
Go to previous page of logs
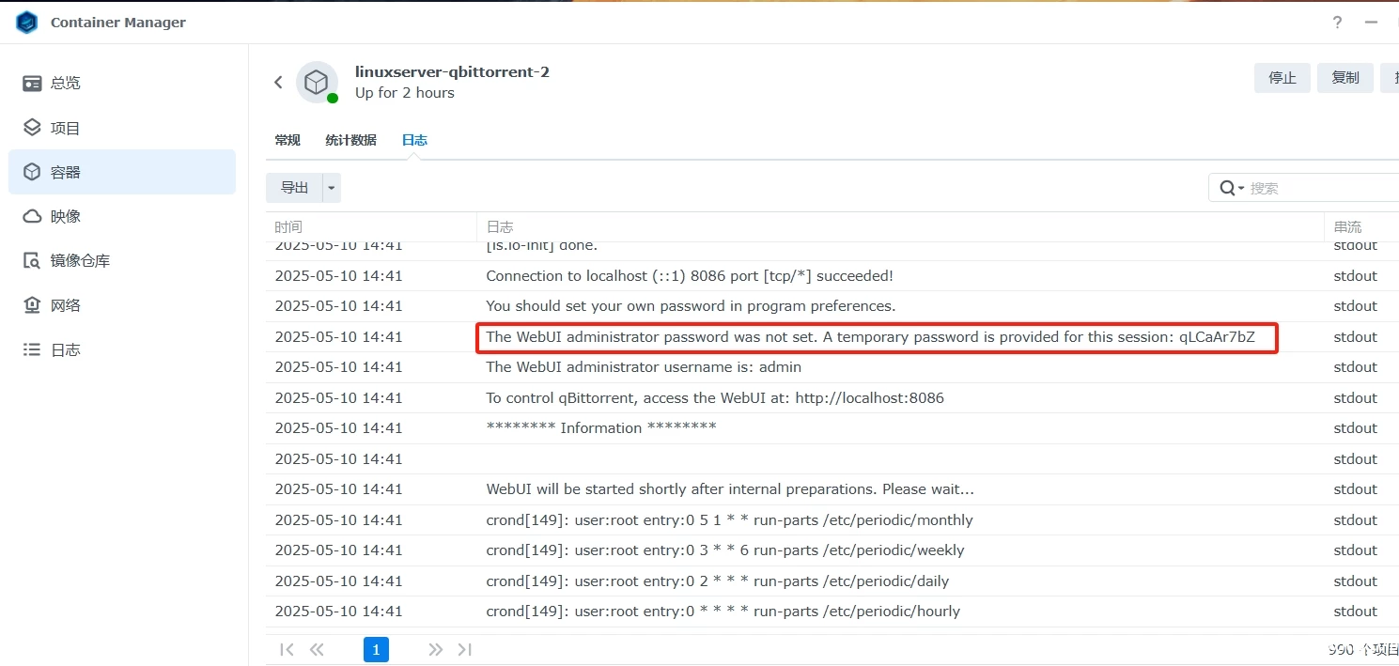pyautogui.click(x=317, y=649)
